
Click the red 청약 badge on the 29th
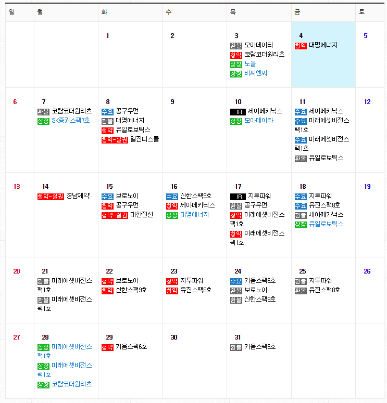click(107, 347)
